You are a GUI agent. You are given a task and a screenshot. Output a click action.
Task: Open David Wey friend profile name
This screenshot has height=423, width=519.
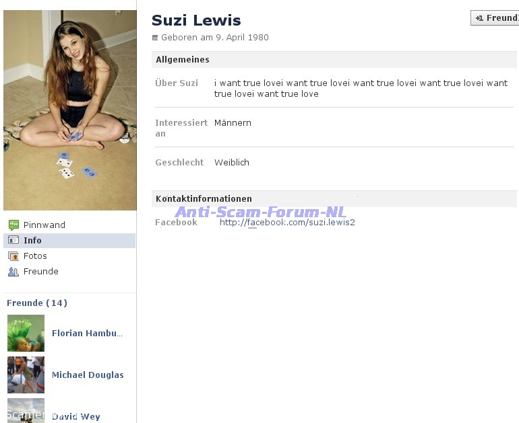[76, 416]
